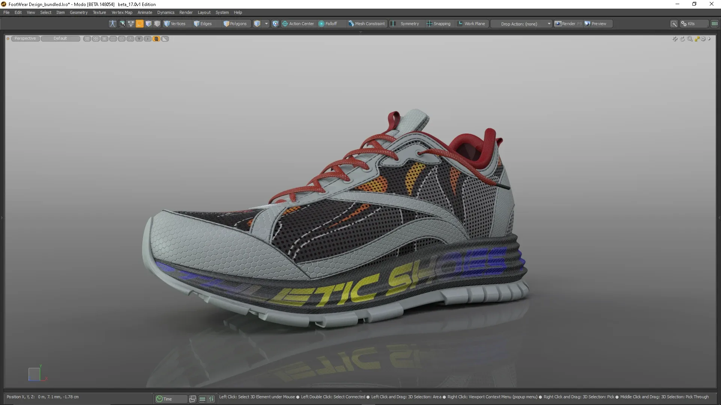
Task: Toggle the second viewport display option icon
Action: [x=96, y=39]
